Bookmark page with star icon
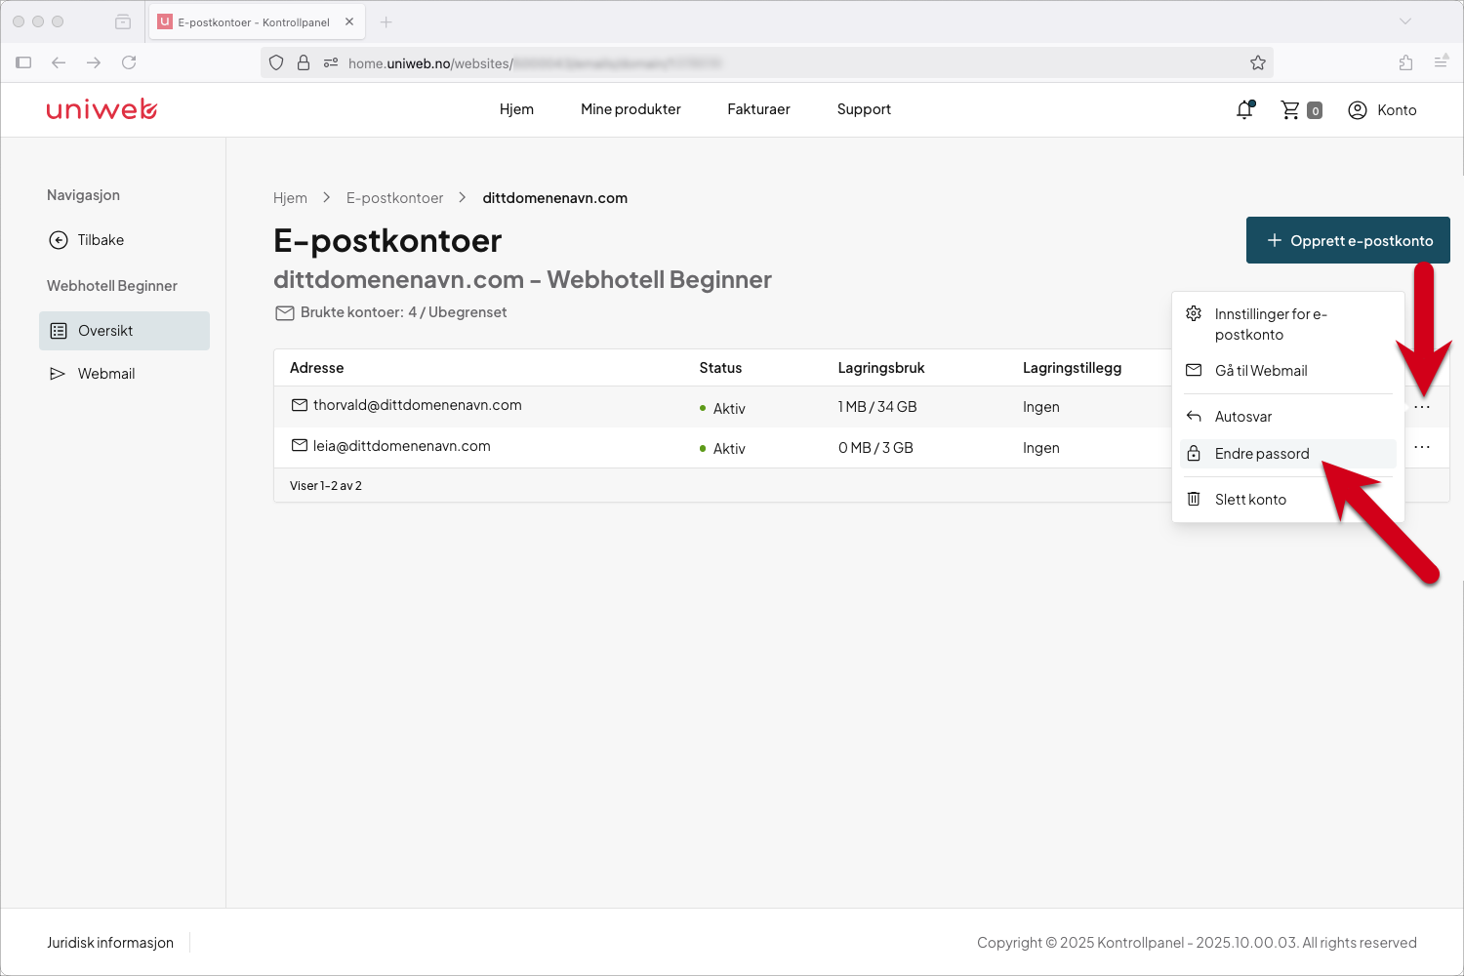 1258,62
